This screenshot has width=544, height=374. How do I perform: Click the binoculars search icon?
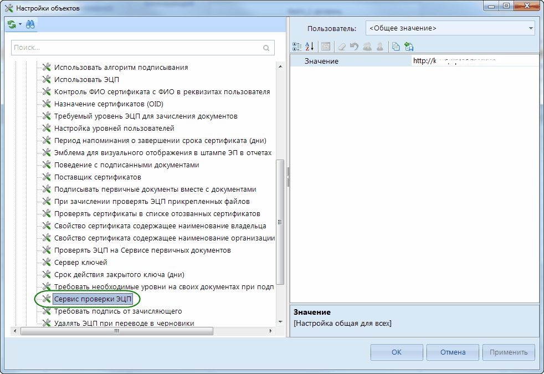(x=30, y=25)
